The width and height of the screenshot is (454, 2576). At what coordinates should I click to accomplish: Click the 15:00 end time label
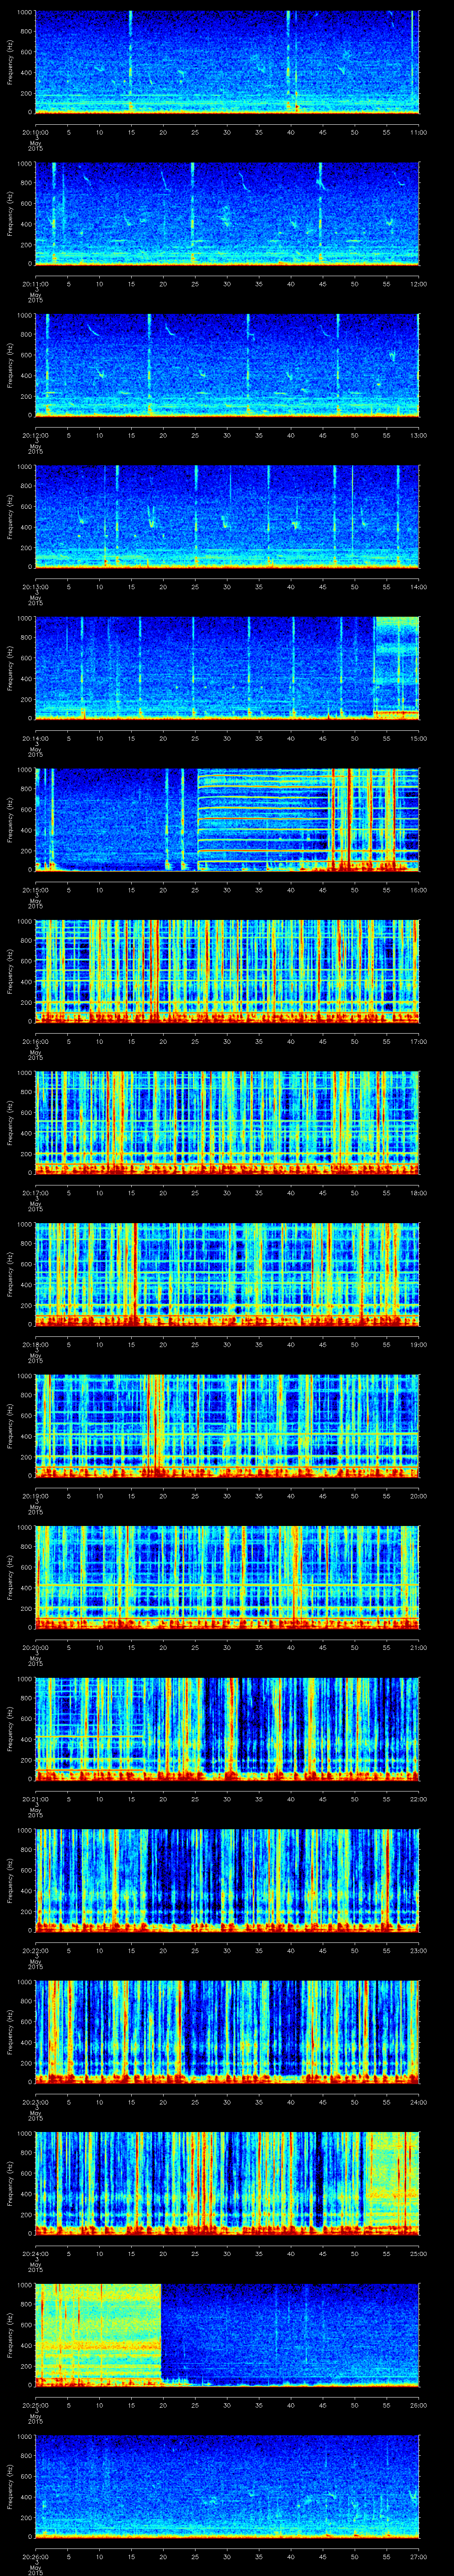[418, 738]
